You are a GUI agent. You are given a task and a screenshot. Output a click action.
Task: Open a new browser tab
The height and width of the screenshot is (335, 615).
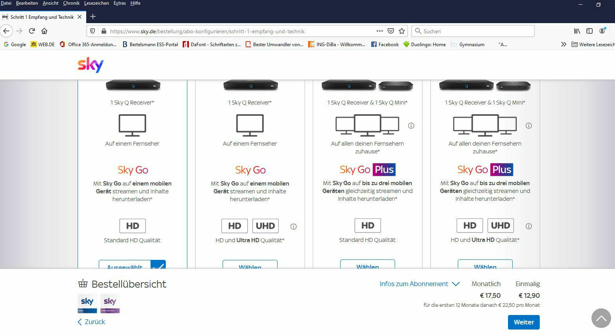click(x=93, y=16)
